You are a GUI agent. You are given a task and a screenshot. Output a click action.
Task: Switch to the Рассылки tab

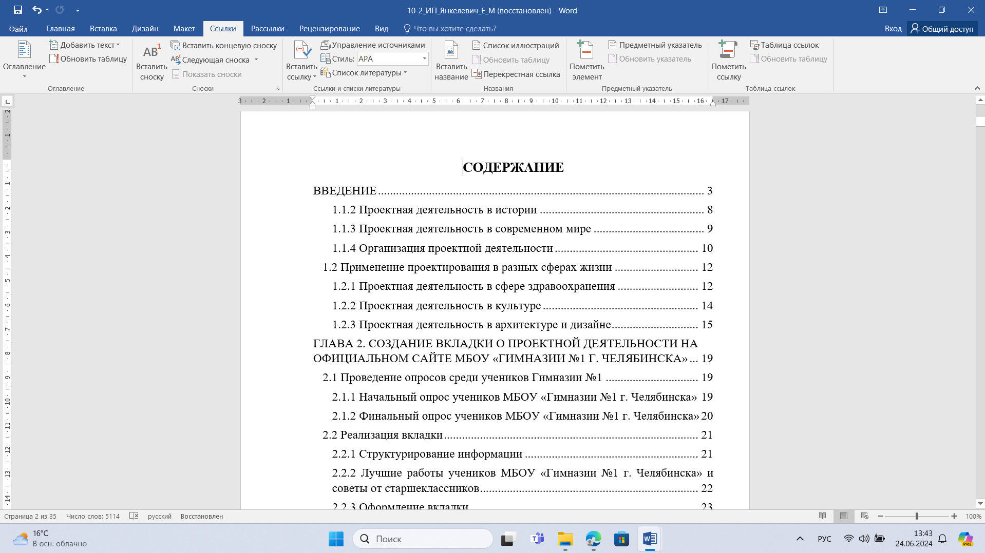268,29
